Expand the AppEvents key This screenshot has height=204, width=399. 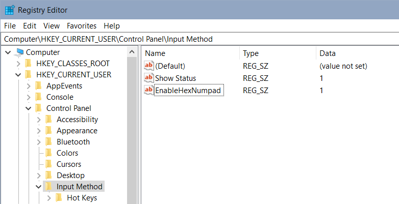tap(29, 86)
